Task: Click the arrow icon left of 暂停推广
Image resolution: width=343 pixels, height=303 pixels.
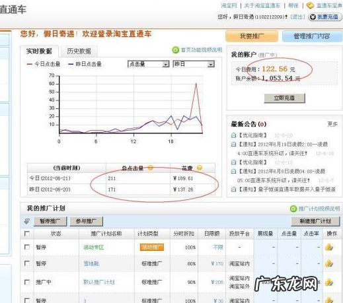Action: pyautogui.click(x=26, y=221)
